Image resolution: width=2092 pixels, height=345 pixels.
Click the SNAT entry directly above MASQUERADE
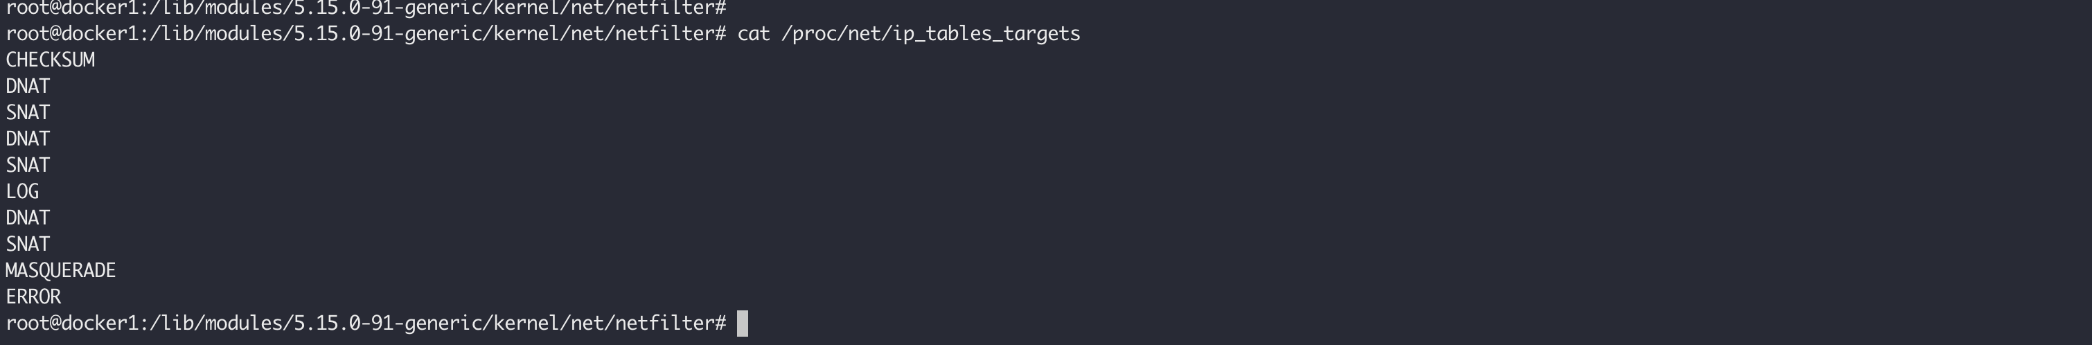pos(28,244)
